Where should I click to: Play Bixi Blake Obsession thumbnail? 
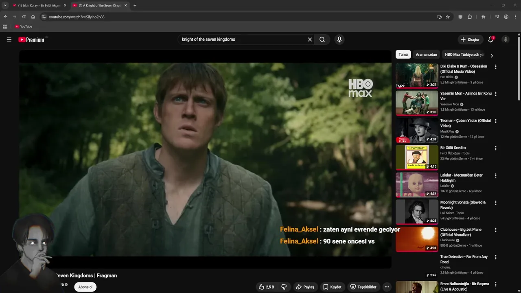(x=417, y=75)
